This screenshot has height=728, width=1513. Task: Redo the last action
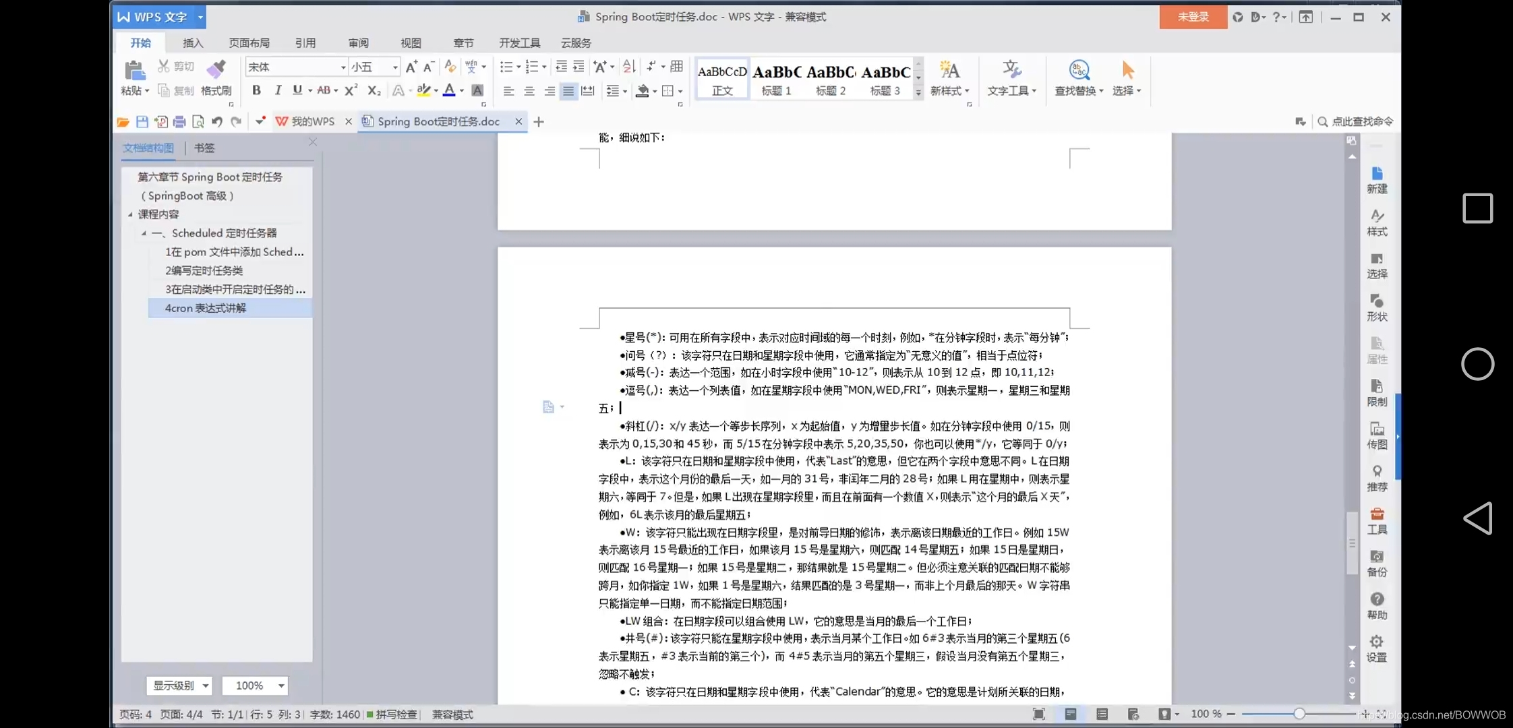coord(236,122)
